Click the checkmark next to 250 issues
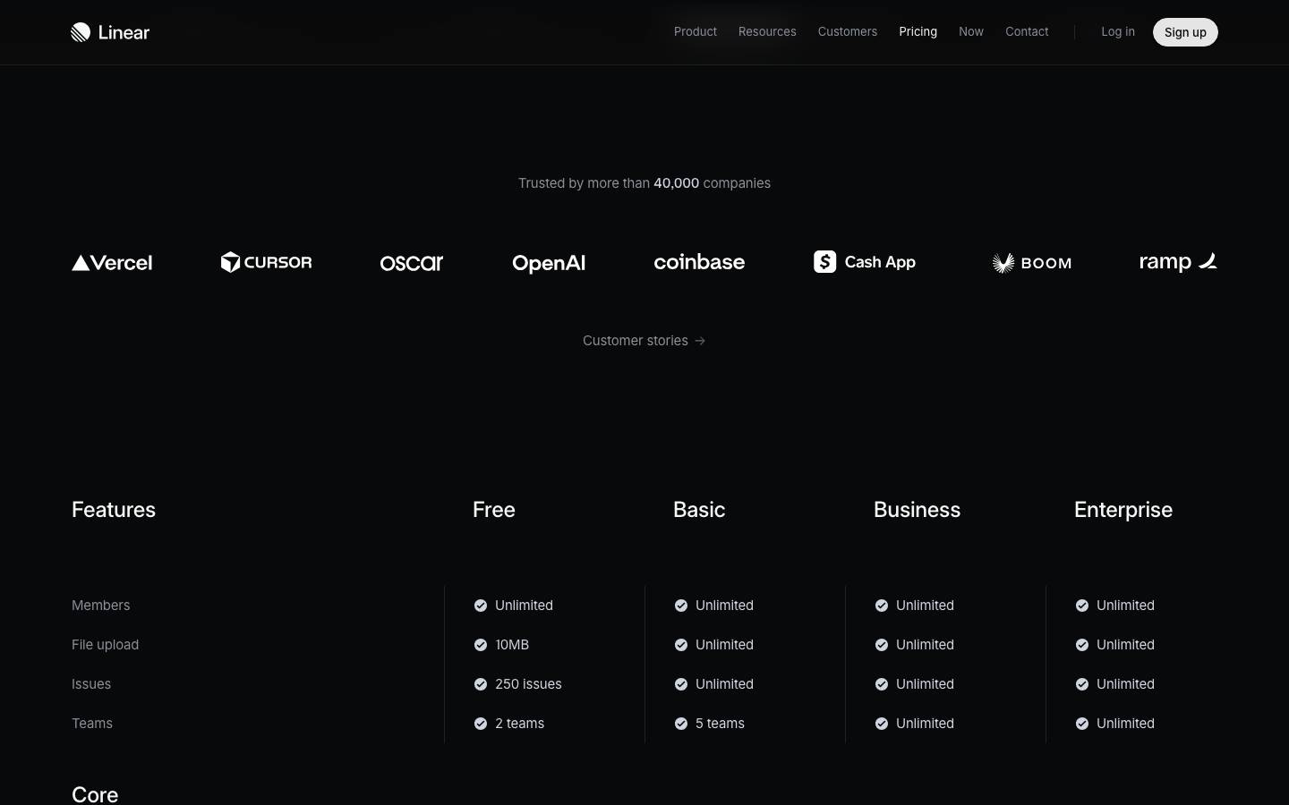1289x805 pixels. pyautogui.click(x=481, y=684)
